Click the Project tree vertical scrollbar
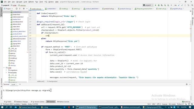 click(28, 33)
